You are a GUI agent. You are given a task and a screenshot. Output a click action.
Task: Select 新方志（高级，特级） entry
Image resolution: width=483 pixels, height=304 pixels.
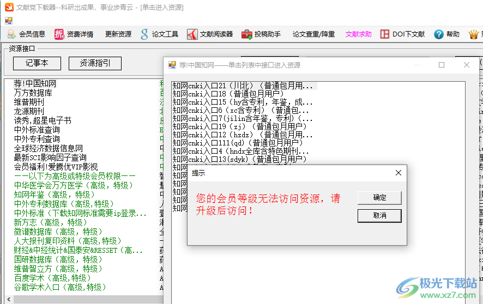pos(50,222)
